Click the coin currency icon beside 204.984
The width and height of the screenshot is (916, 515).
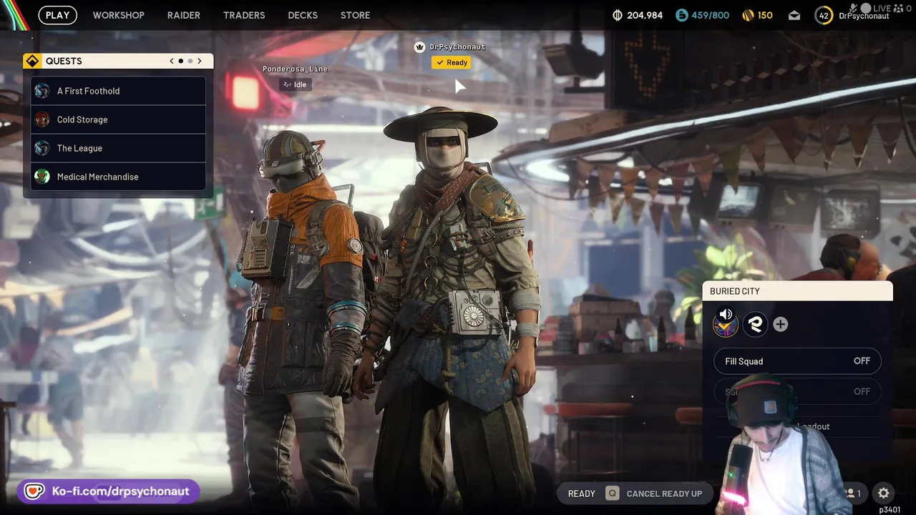[x=618, y=15]
